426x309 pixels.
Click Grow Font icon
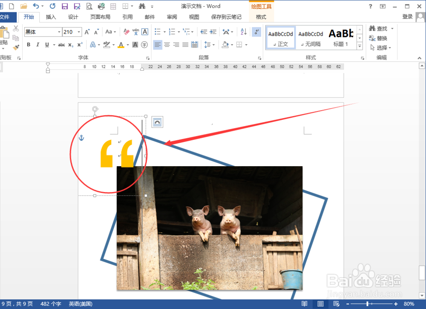87,32
